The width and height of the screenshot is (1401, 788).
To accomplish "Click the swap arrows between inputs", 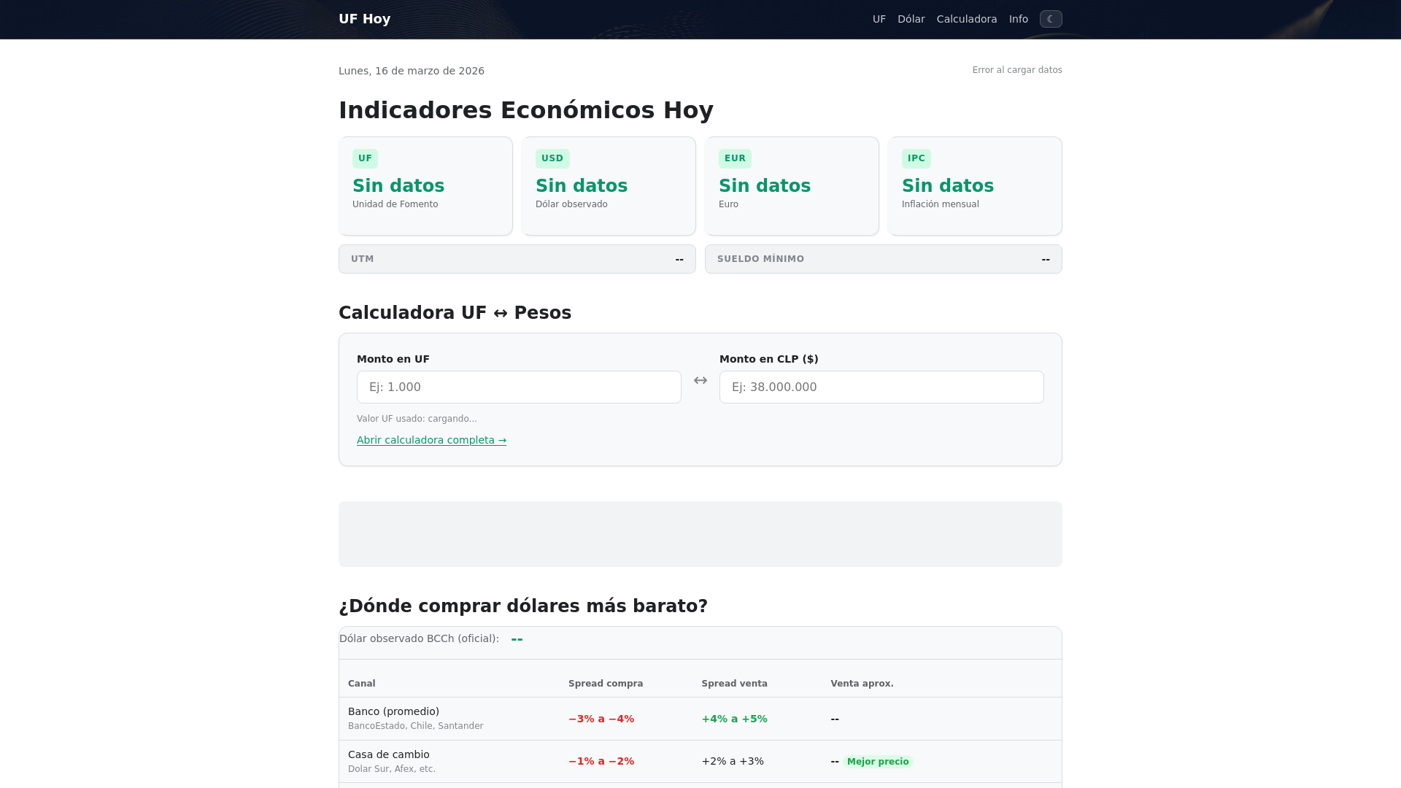I will [x=700, y=380].
